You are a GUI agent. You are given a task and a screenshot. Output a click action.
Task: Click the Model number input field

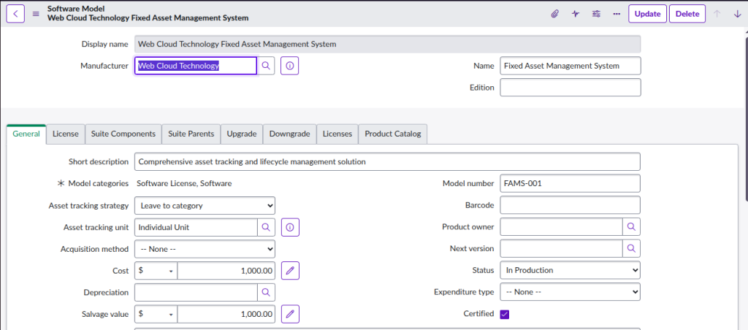(570, 183)
